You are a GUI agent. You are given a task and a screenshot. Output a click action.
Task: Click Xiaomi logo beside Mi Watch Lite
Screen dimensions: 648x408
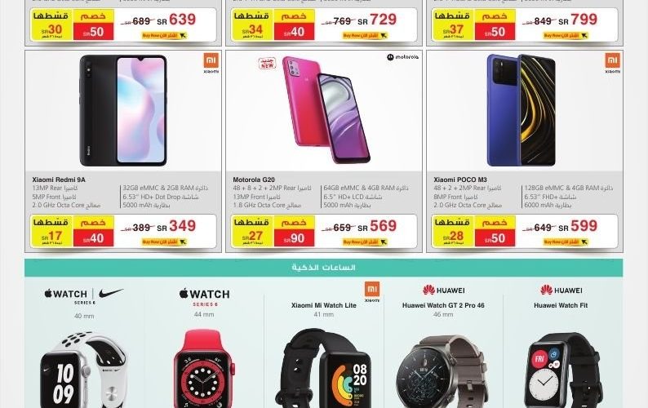click(x=372, y=292)
